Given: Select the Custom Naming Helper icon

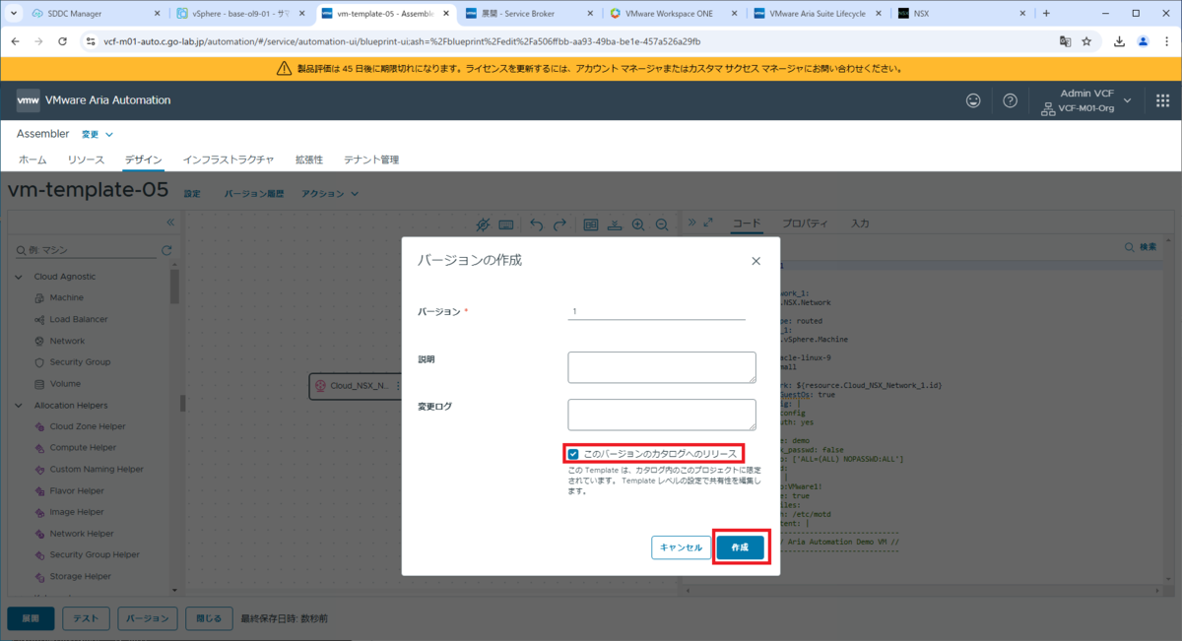Looking at the screenshot, I should click(x=40, y=469).
